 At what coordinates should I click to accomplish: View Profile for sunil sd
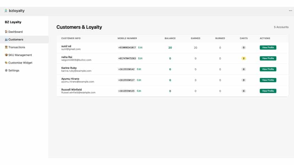[x=268, y=47]
